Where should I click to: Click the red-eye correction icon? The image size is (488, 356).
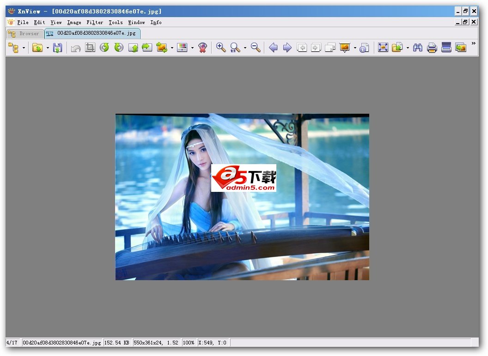(x=202, y=48)
